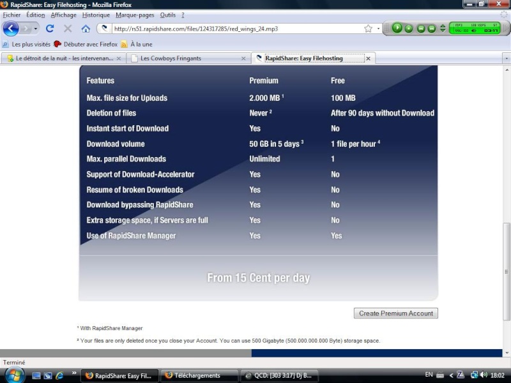Click the 18:02 system clock
Screen dimensions: 511x383
pos(498,375)
